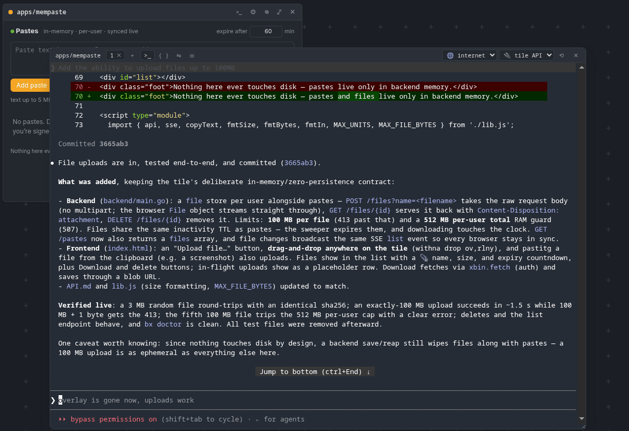Open the lib.js file link
This screenshot has width=629, height=431.
(x=123, y=286)
